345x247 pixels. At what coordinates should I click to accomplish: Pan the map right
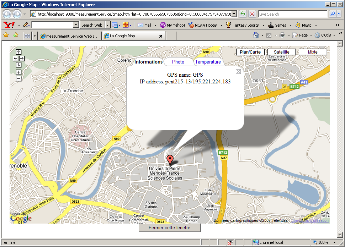click(x=22, y=59)
